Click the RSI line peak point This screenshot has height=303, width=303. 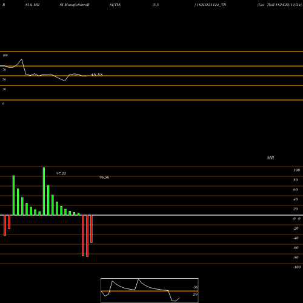[22, 59]
